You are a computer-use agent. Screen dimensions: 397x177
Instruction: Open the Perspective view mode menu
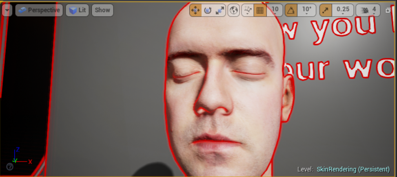(x=39, y=10)
